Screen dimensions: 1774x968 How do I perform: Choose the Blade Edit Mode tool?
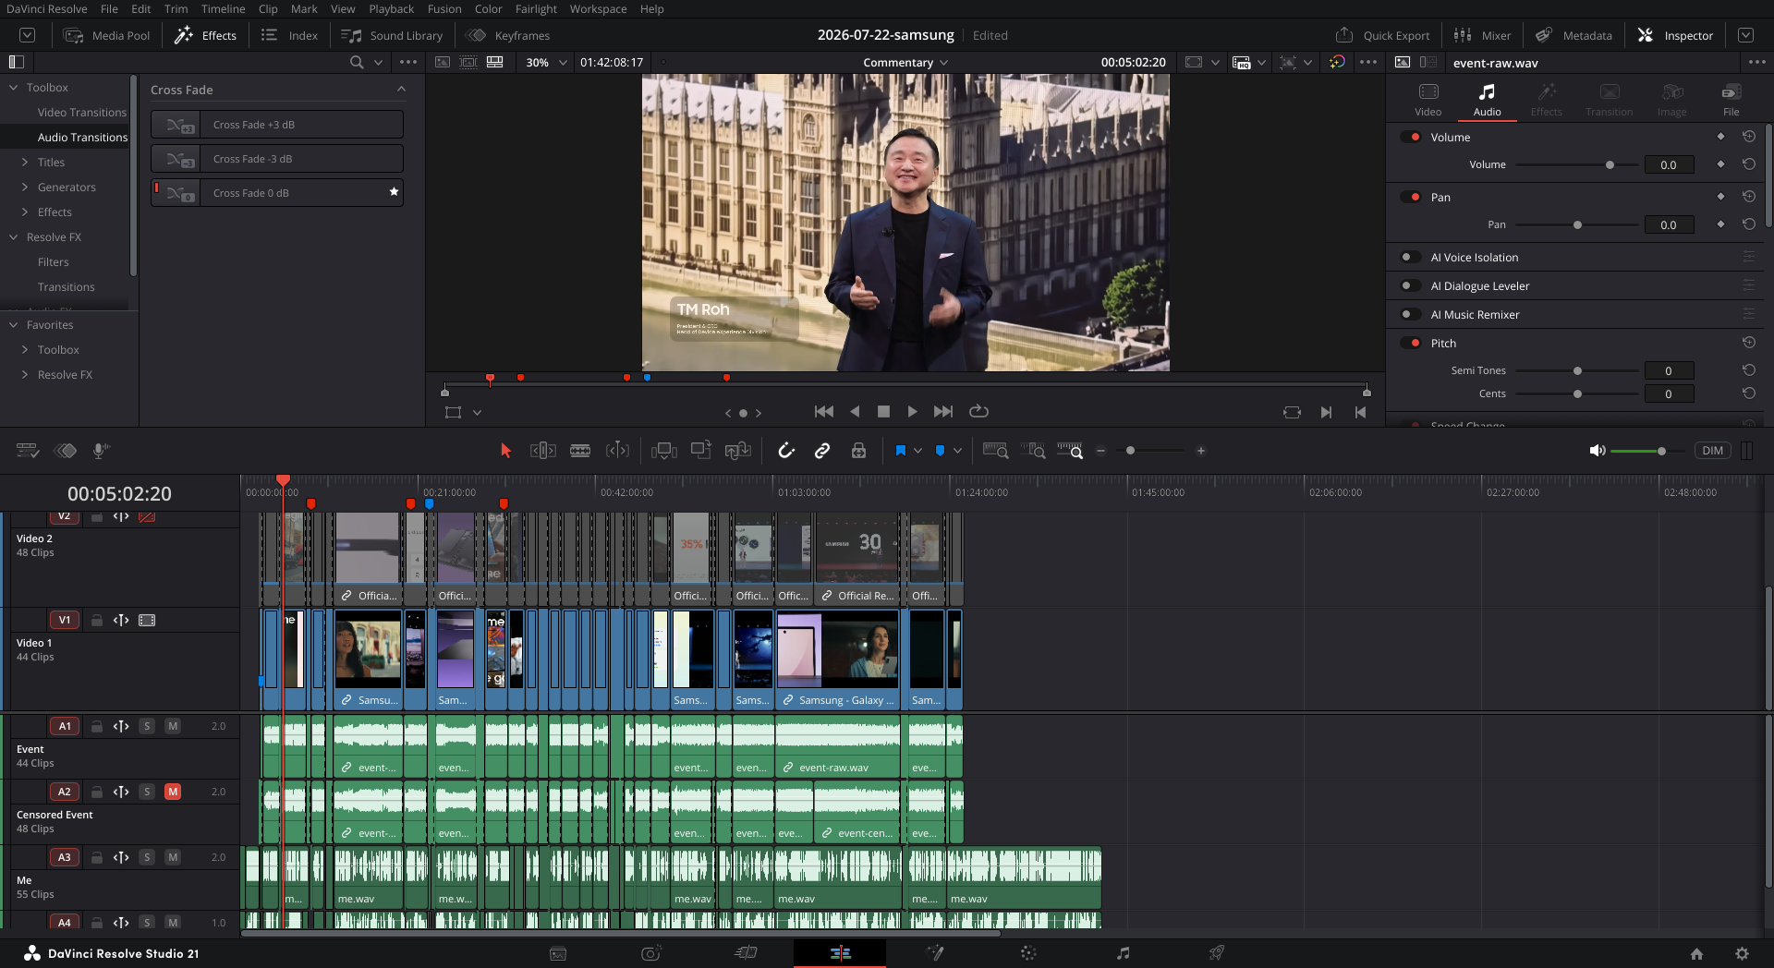click(580, 451)
